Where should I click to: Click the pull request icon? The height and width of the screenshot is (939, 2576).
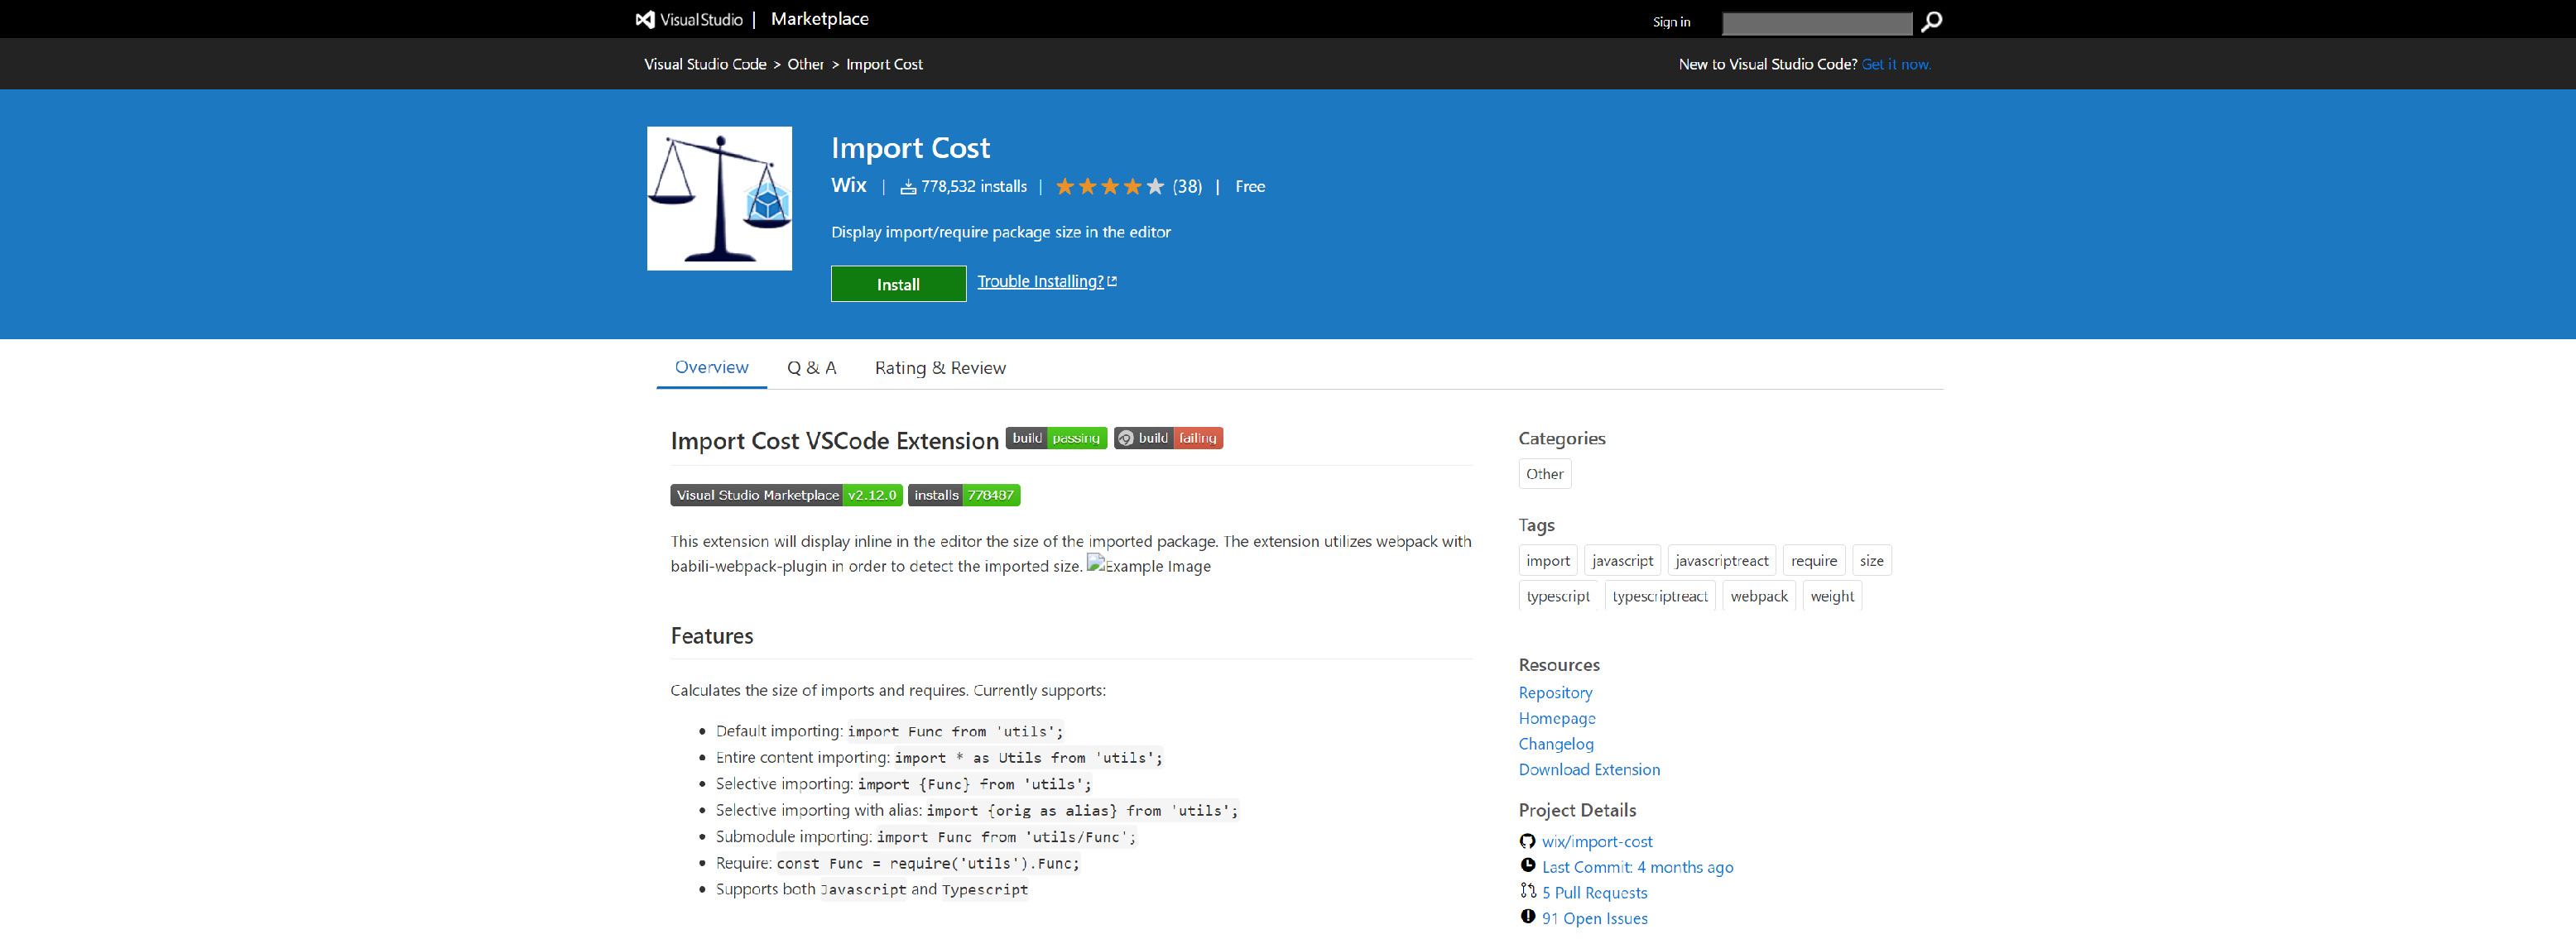pyautogui.click(x=1527, y=890)
